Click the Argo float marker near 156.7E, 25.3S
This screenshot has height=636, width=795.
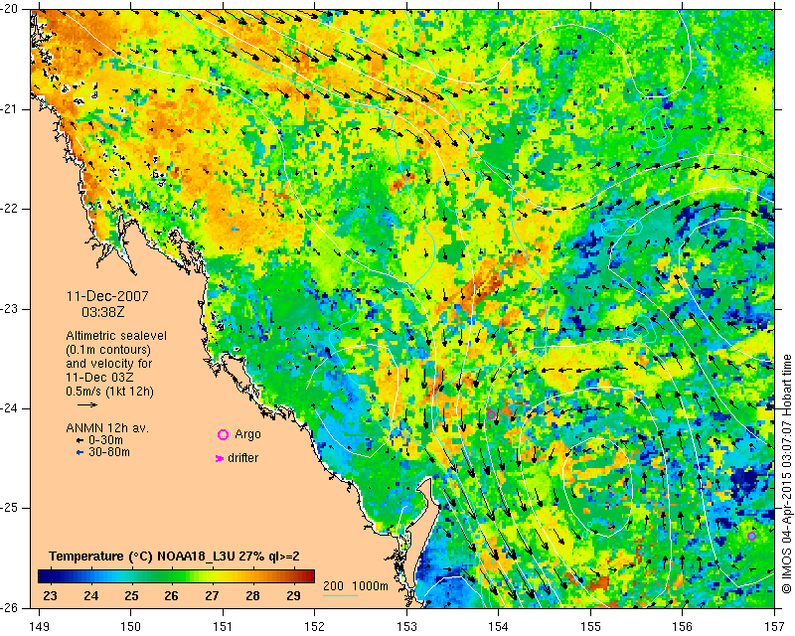pos(751,536)
